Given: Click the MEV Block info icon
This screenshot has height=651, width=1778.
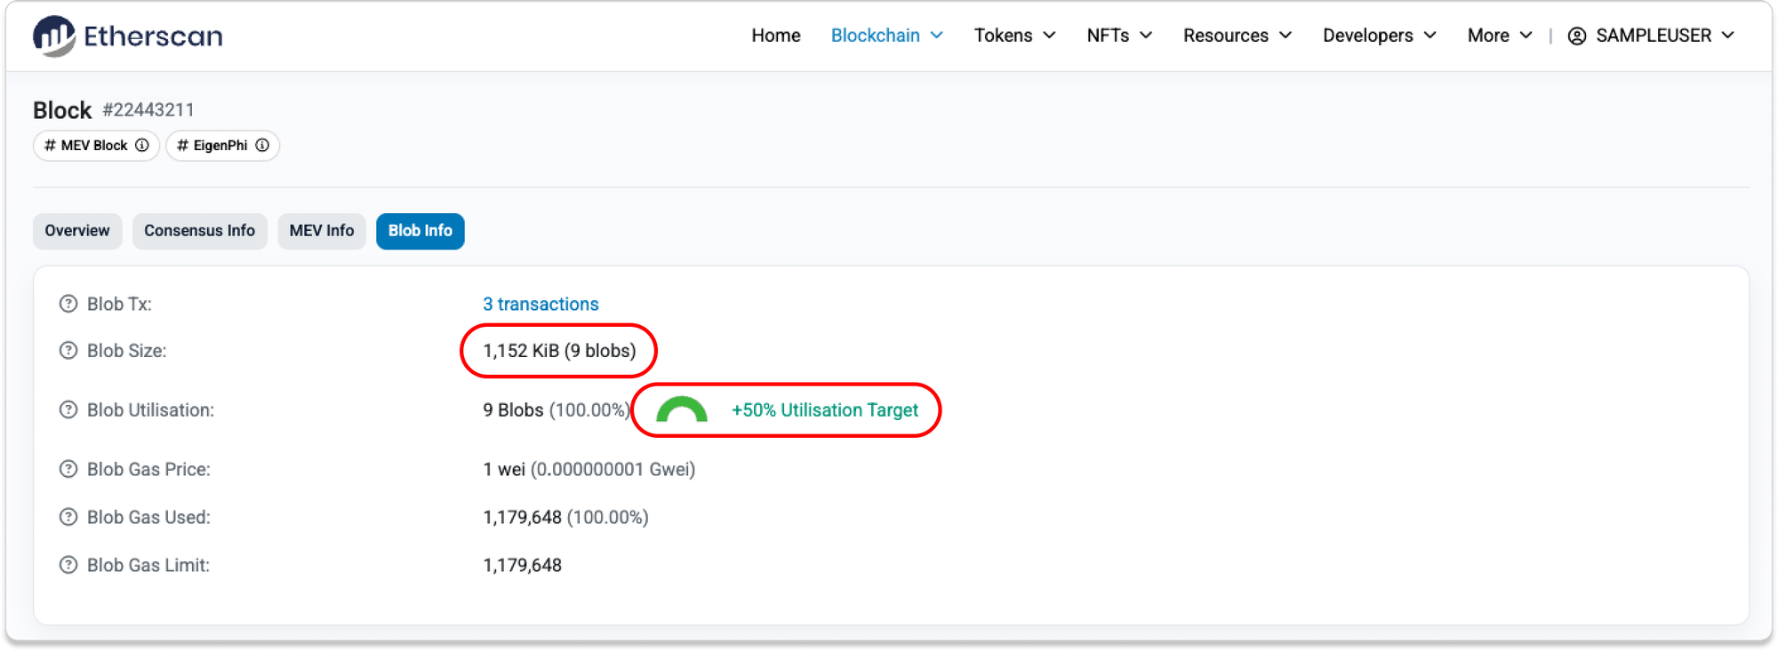Looking at the screenshot, I should pos(142,146).
